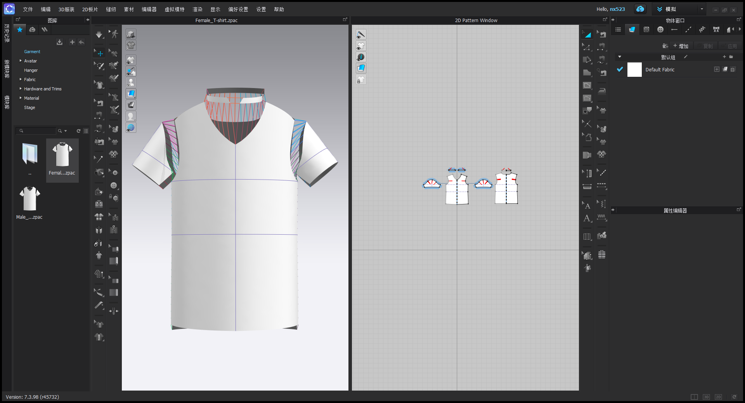Expand the Material tree item
Image resolution: width=745 pixels, height=403 pixels.
[x=21, y=98]
